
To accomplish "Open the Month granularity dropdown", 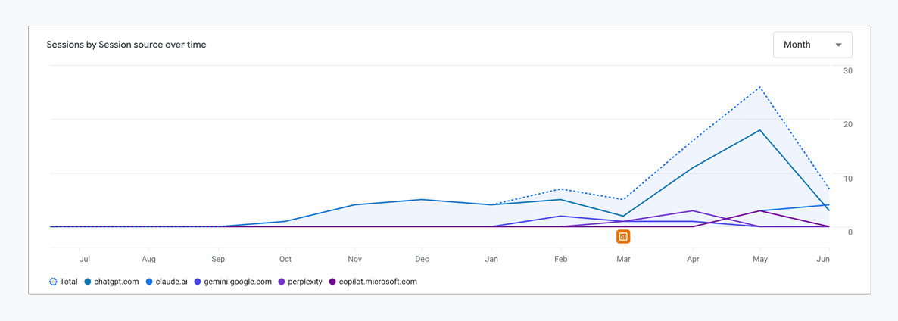I will (812, 45).
